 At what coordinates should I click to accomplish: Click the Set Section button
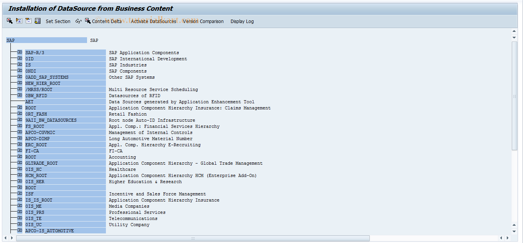(58, 21)
